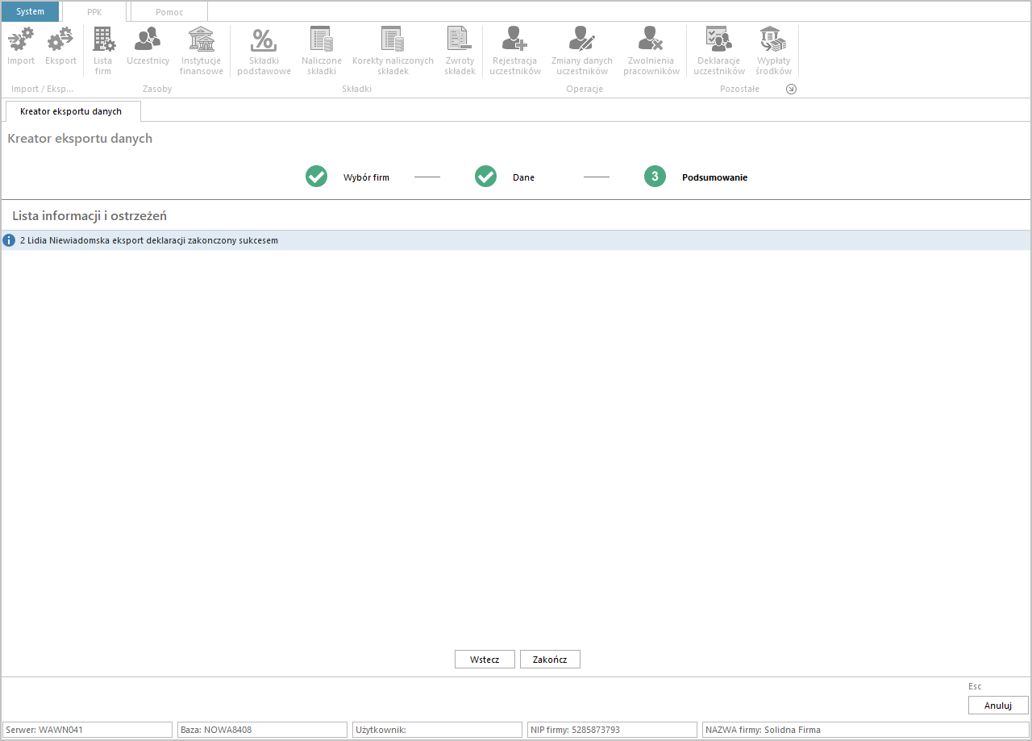Viewport: 1032px width, 741px height.
Task: Click the Serwer: WAWN041 status field
Action: (x=88, y=730)
